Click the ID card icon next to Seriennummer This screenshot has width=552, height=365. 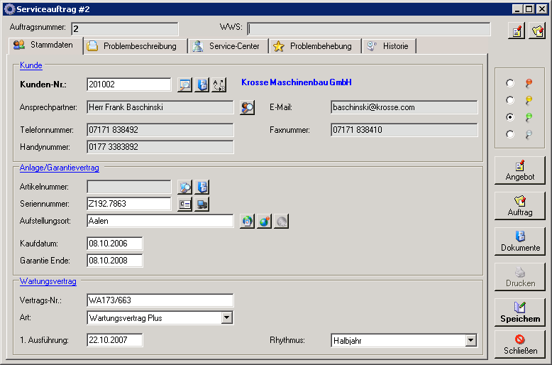click(x=185, y=205)
